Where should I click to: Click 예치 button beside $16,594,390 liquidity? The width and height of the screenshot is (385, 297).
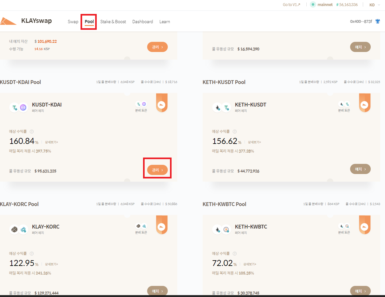click(360, 47)
